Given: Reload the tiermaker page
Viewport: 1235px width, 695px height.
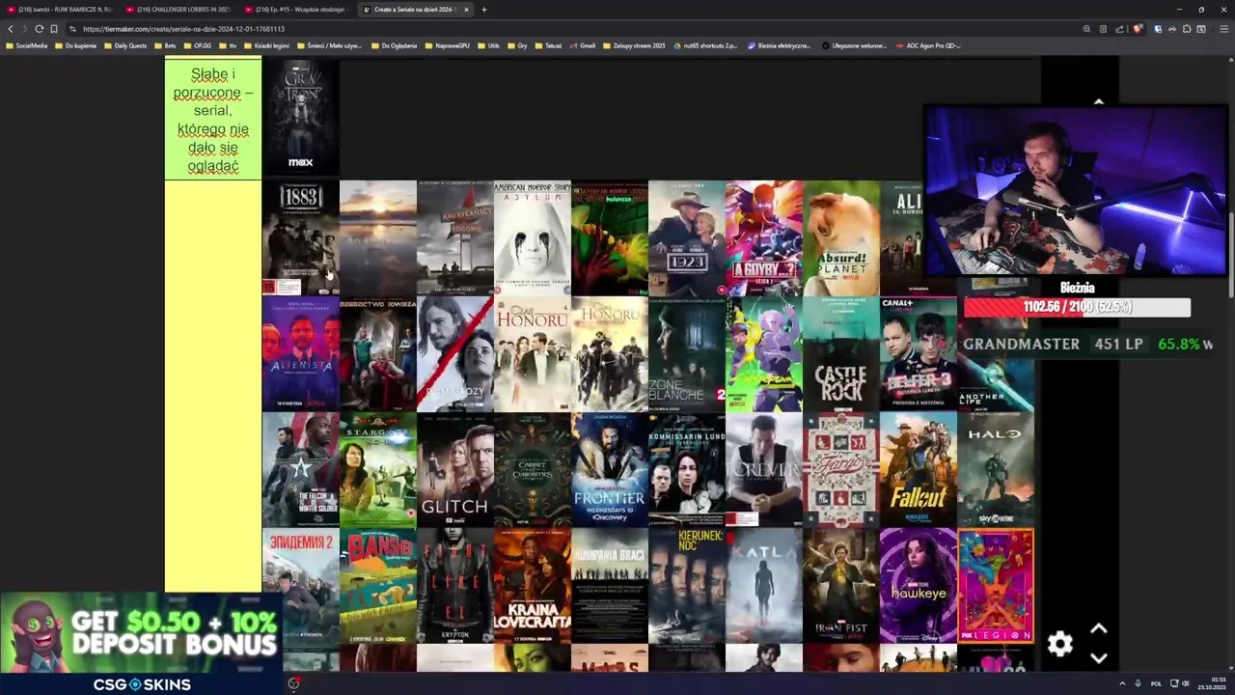Looking at the screenshot, I should click(40, 29).
